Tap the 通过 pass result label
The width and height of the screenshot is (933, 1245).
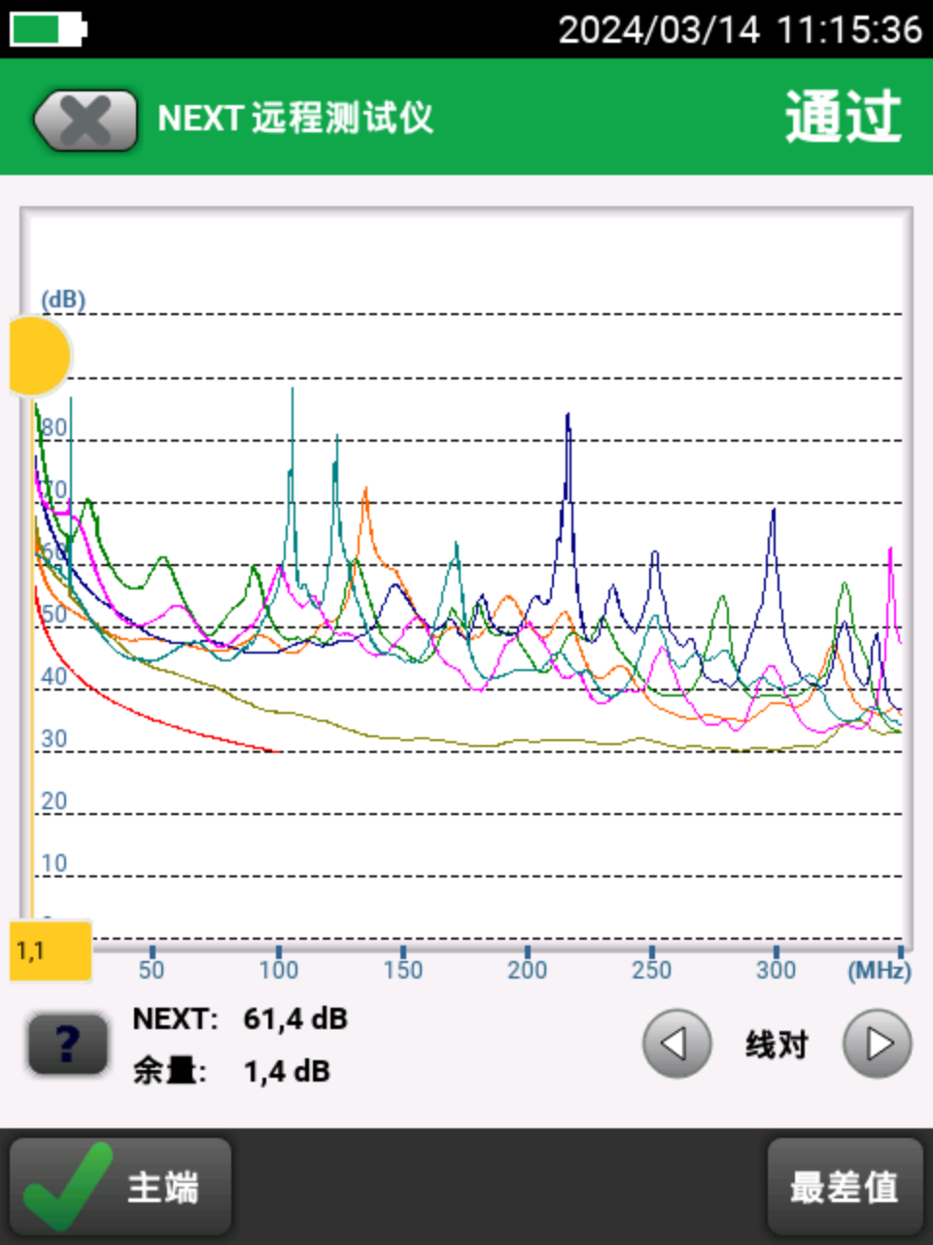(x=843, y=118)
